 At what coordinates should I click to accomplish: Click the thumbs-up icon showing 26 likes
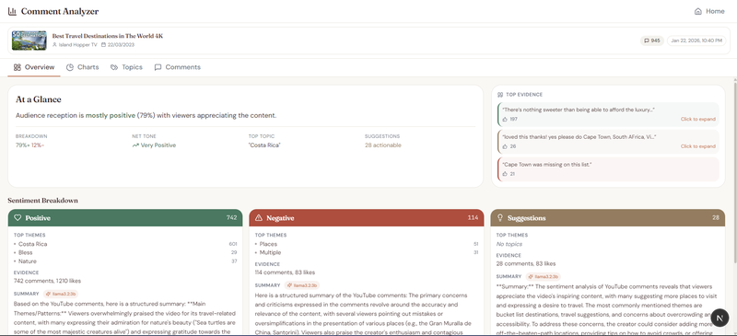coord(505,146)
